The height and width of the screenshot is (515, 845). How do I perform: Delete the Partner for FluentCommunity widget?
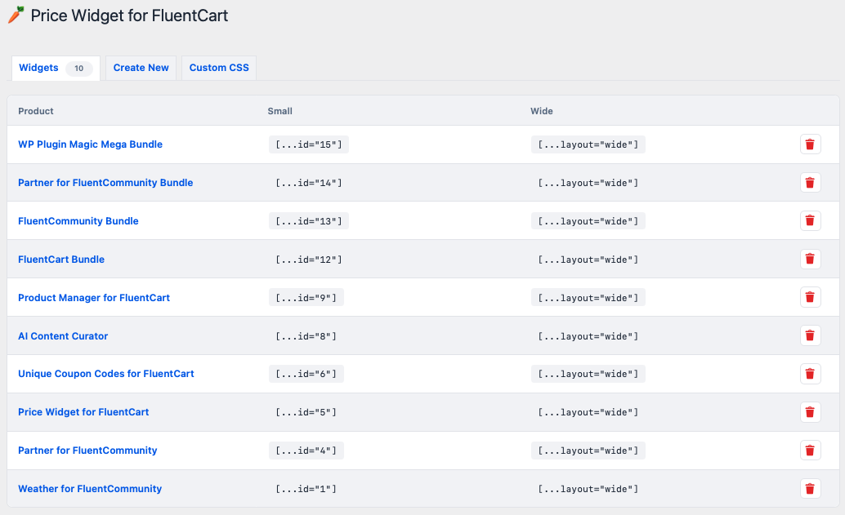click(x=810, y=451)
